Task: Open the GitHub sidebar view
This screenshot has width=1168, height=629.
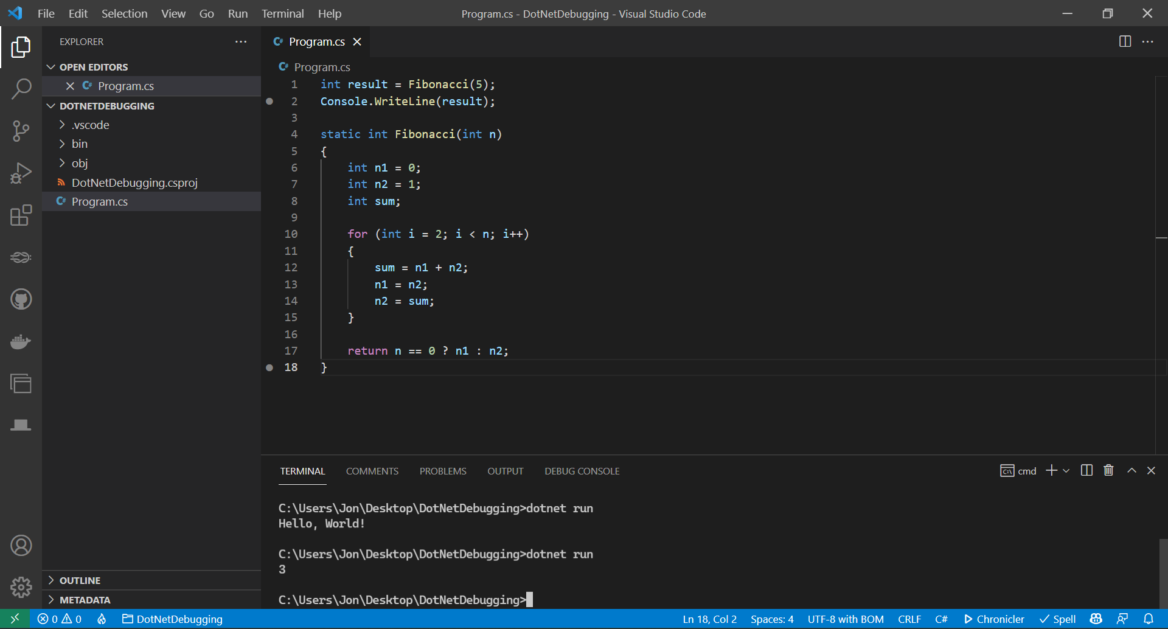Action: (21, 299)
